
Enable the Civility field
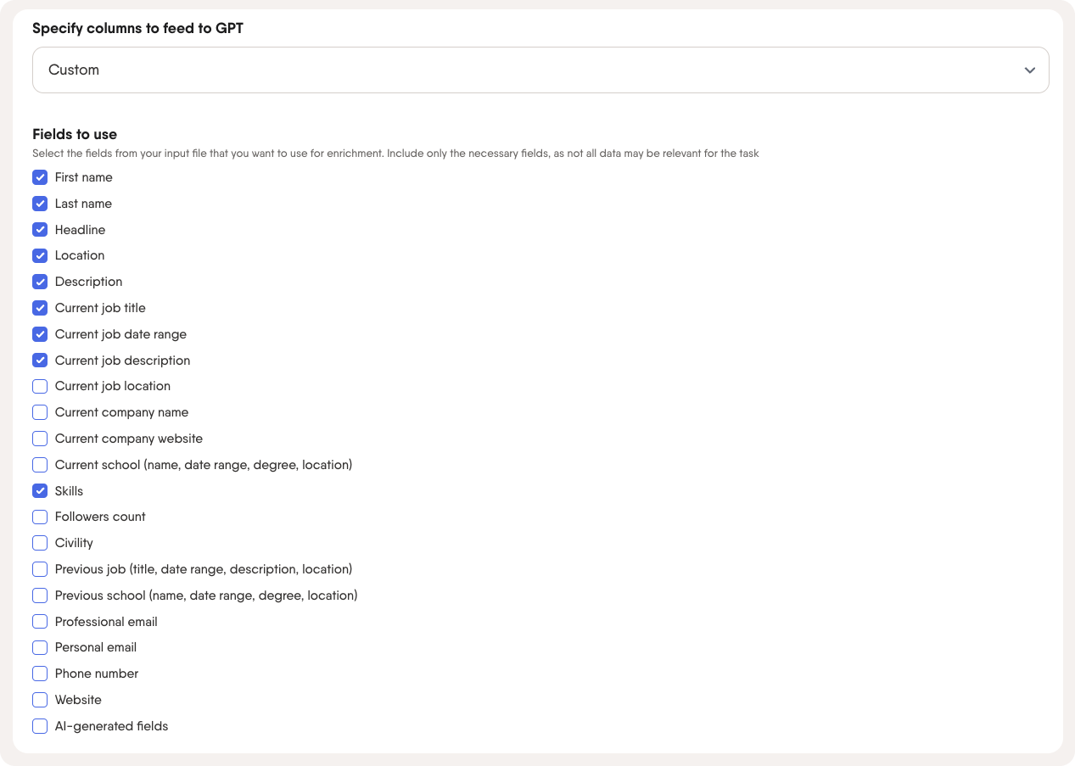(40, 543)
